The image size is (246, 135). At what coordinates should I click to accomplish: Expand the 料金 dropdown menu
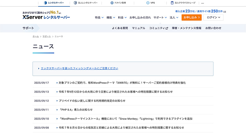coord(122,18)
